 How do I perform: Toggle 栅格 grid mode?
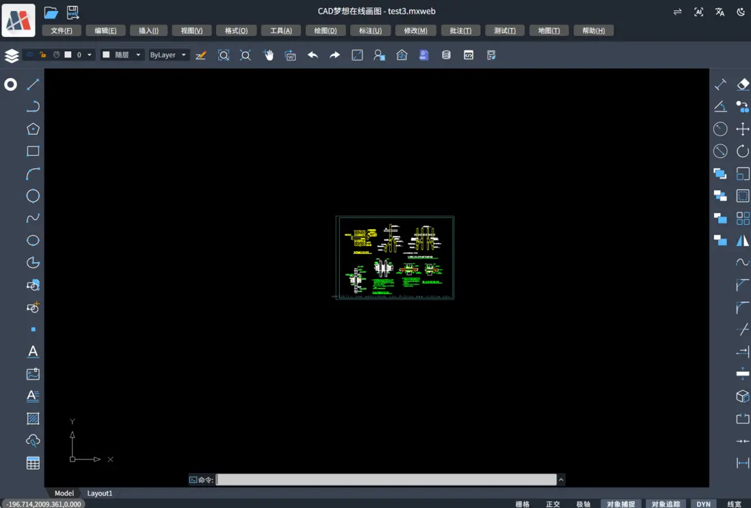(x=522, y=504)
